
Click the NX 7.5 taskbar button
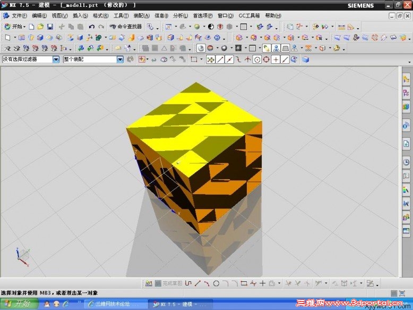coord(180,304)
